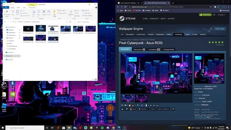Open Task View from taskbar
Screen dimensions: 231x130
tap(52, 127)
